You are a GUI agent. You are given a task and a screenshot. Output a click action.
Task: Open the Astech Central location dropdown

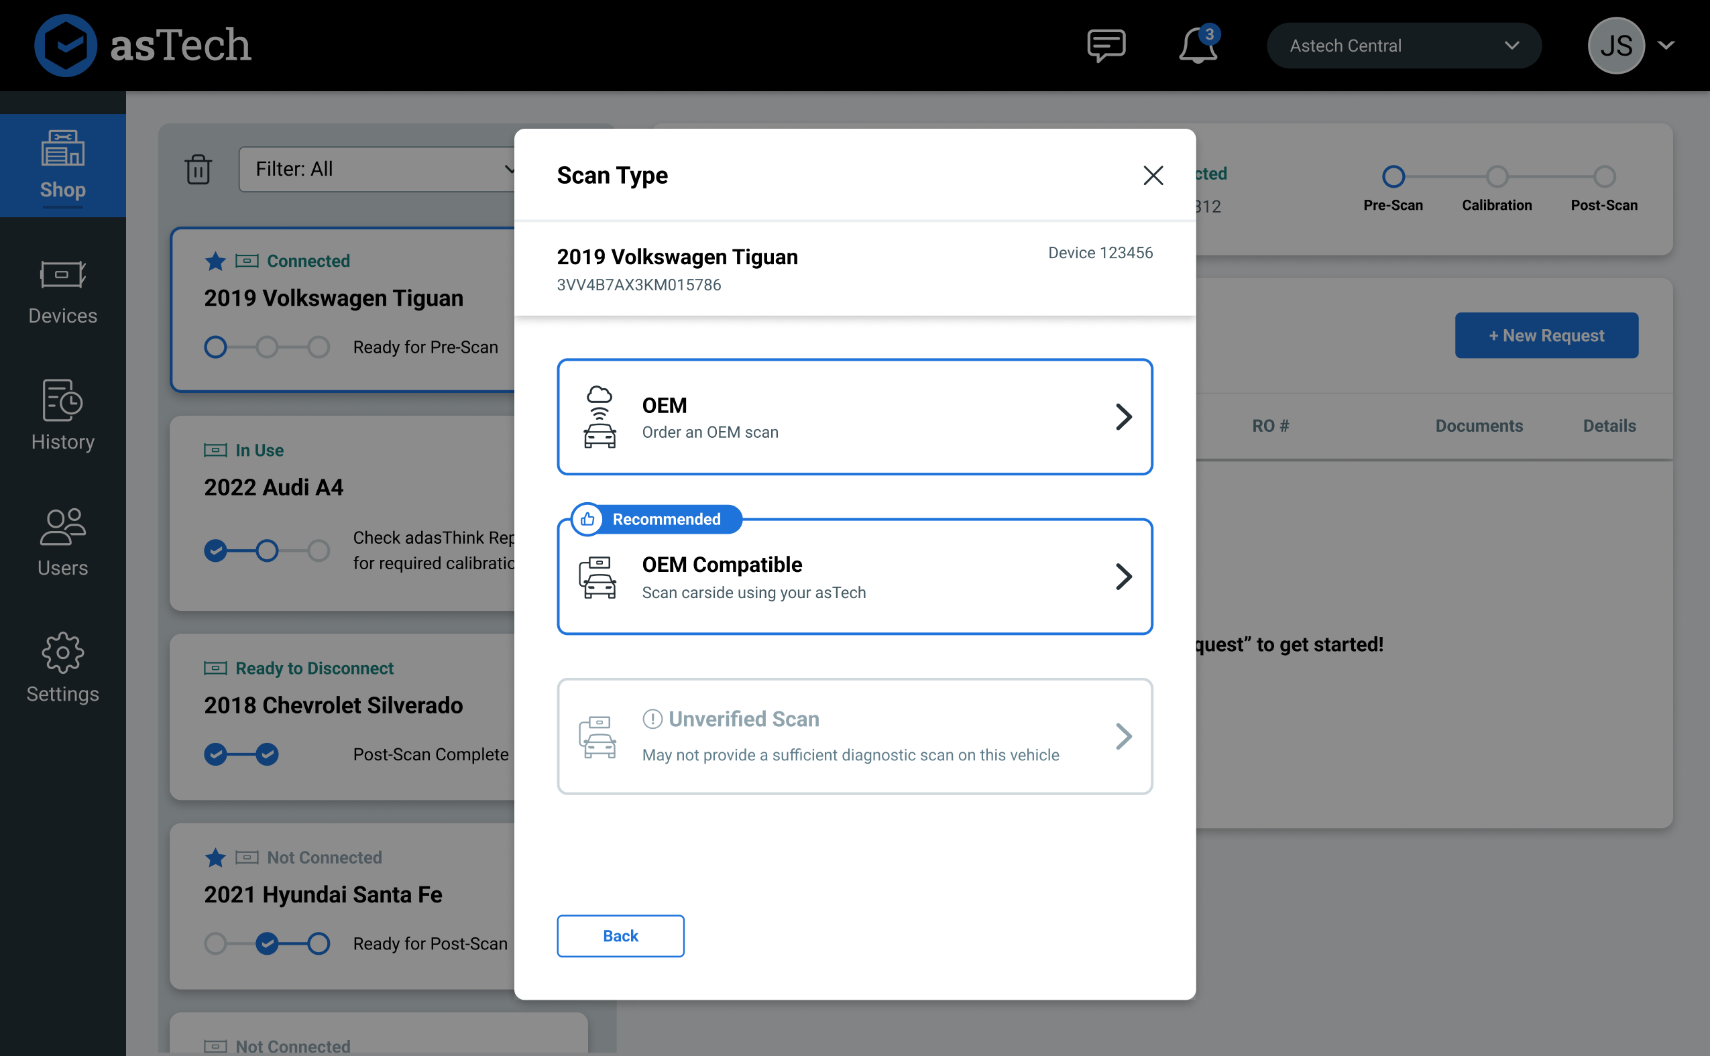pyautogui.click(x=1404, y=46)
